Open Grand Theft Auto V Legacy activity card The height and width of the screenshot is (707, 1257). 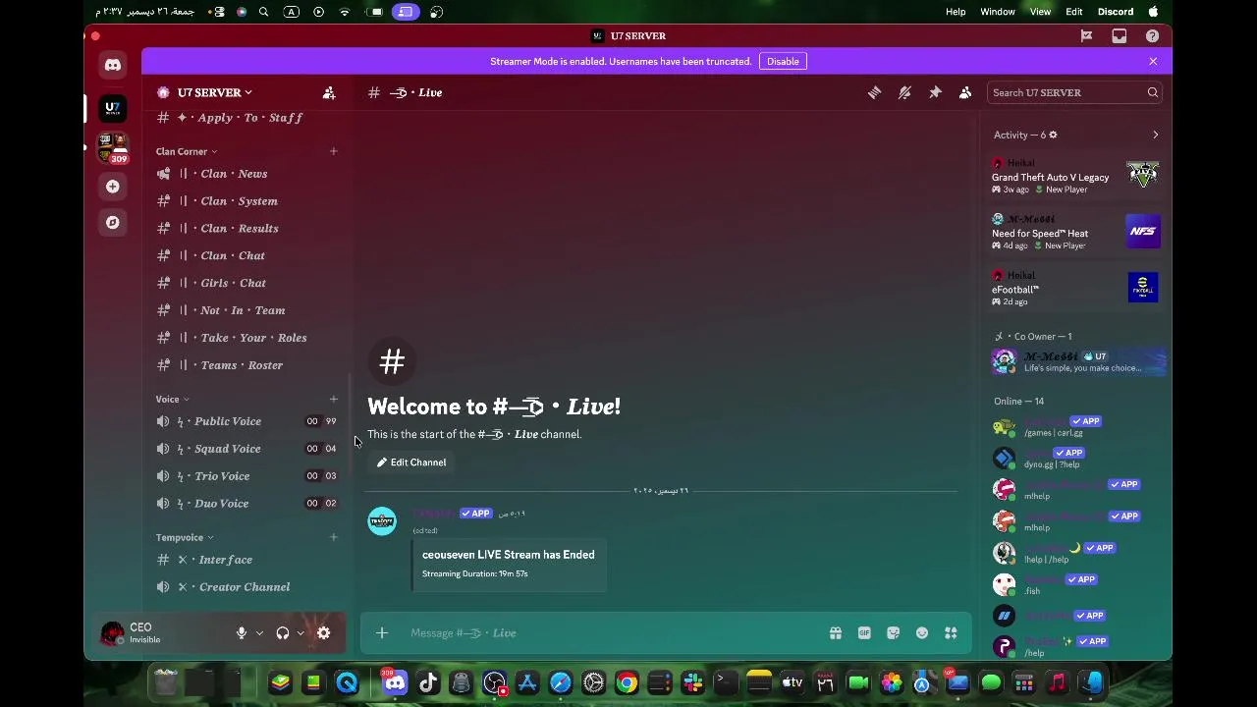point(1076,176)
